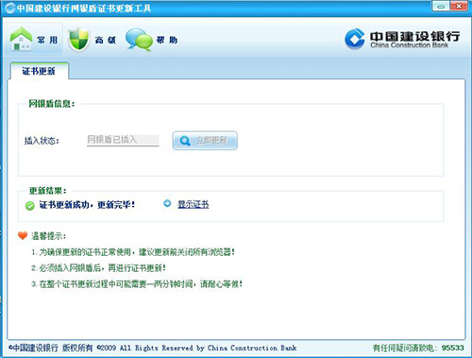The width and height of the screenshot is (472, 358).
Task: Click the green shield 高级 icon
Action: (x=78, y=40)
